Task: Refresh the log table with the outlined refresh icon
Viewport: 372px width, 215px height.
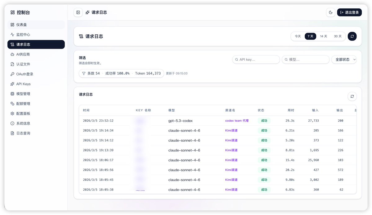Action: coord(352,96)
